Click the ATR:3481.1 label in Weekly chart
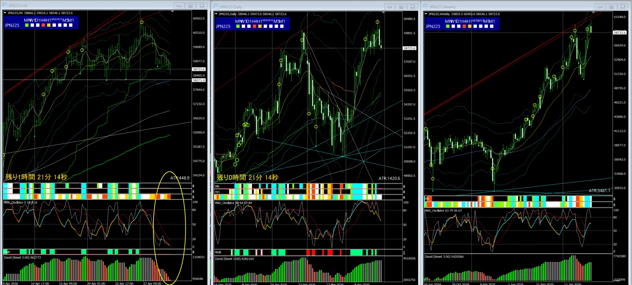This screenshot has height=285, width=632. click(599, 191)
